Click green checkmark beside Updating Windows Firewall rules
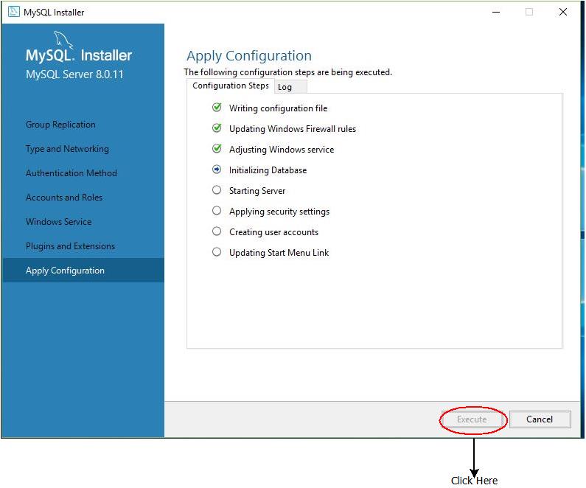Screen dimensions: 586x488 217,128
